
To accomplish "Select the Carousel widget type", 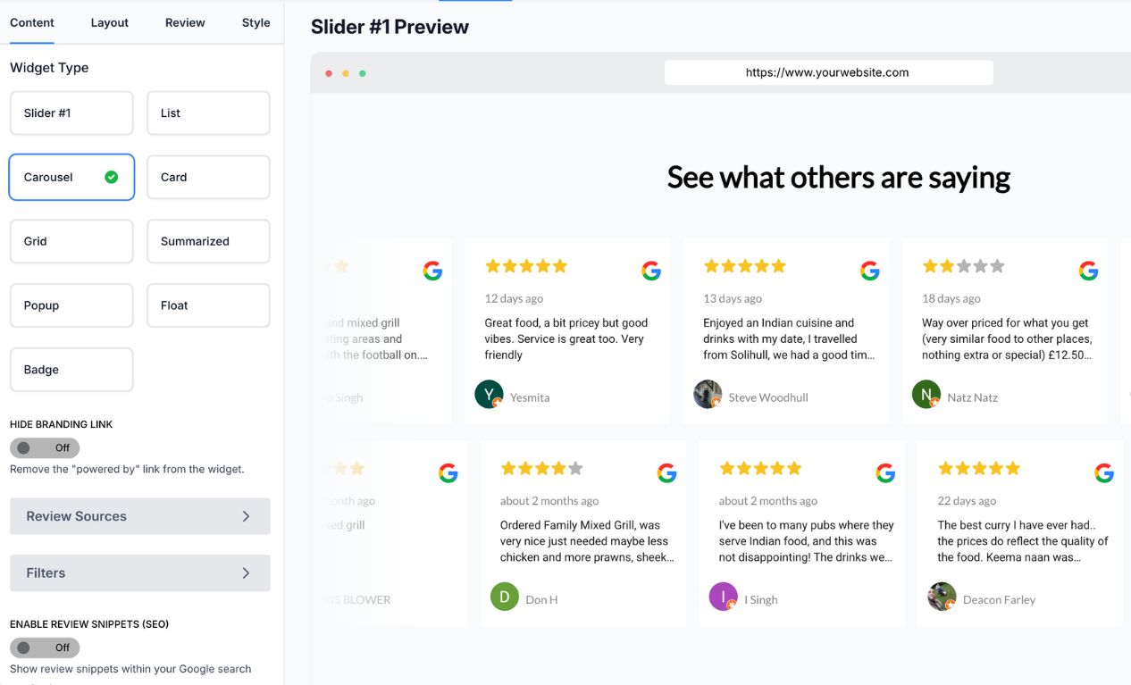I will point(71,177).
